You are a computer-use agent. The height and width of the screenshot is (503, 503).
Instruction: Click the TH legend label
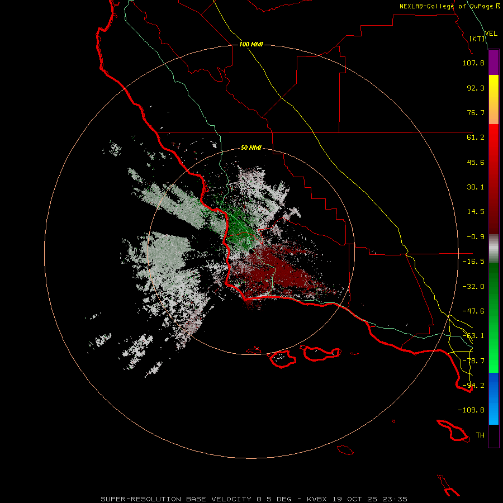[480, 435]
